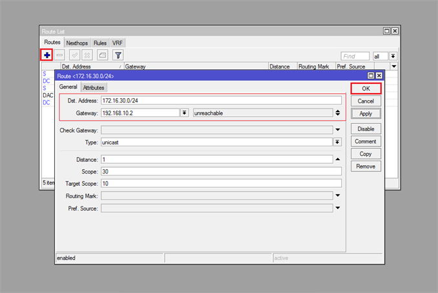Switch to the Routes tab
The width and height of the screenshot is (438, 293).
pos(52,43)
